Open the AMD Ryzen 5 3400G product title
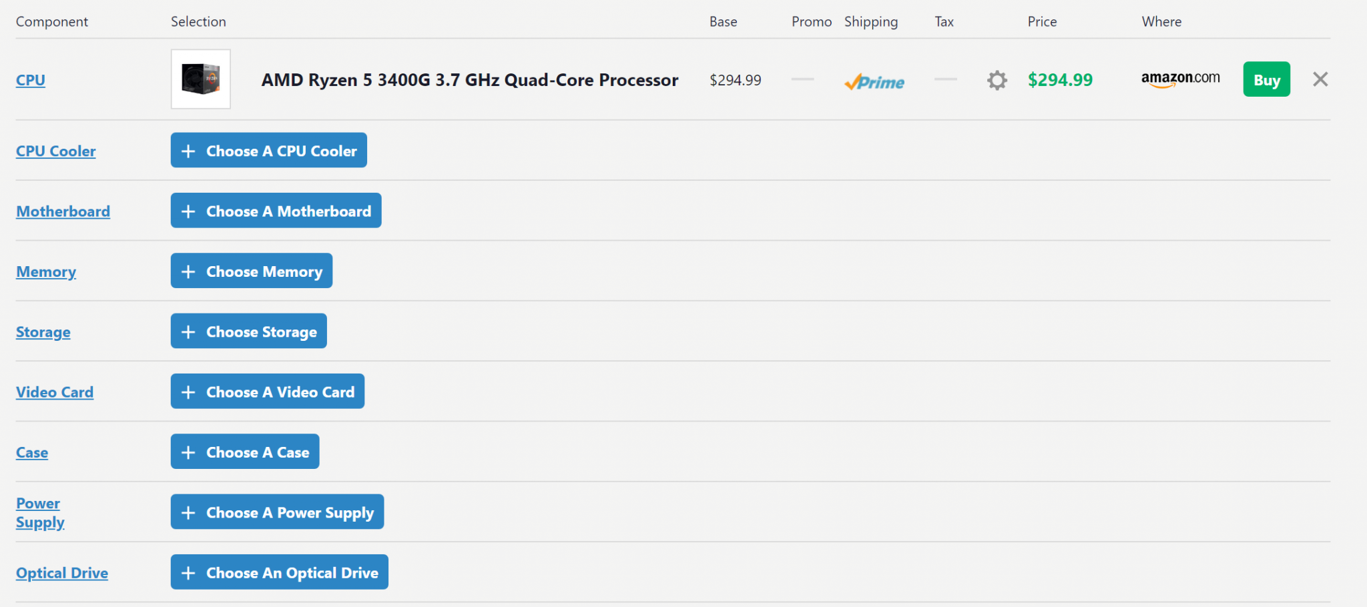The width and height of the screenshot is (1367, 607). coord(470,80)
